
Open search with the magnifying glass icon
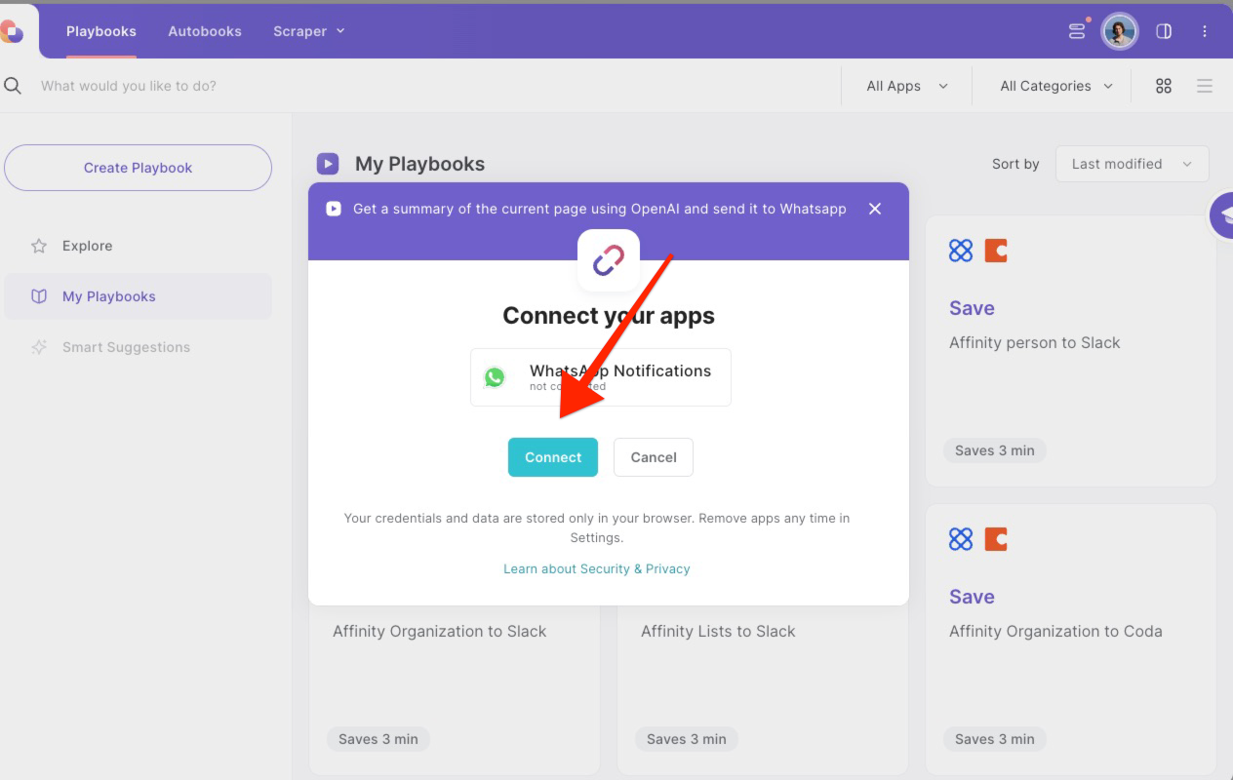[x=13, y=85]
